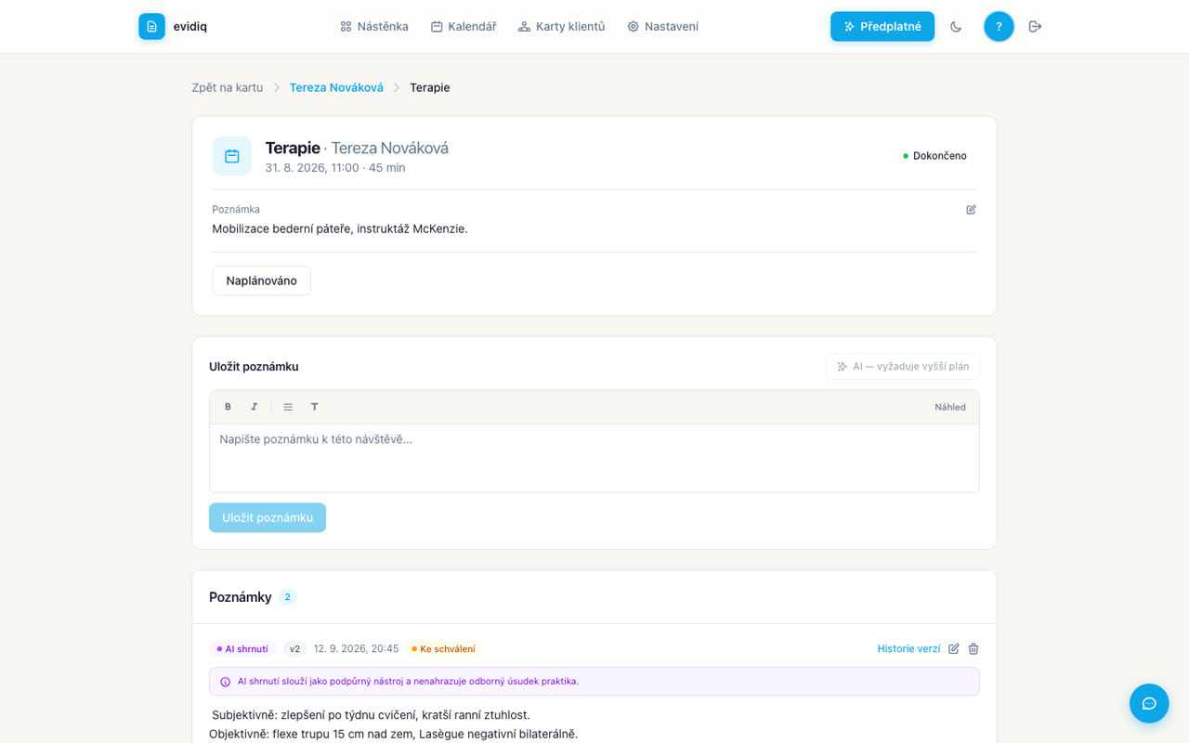
Task: Open the Nástěnka menu item
Action: tap(374, 26)
